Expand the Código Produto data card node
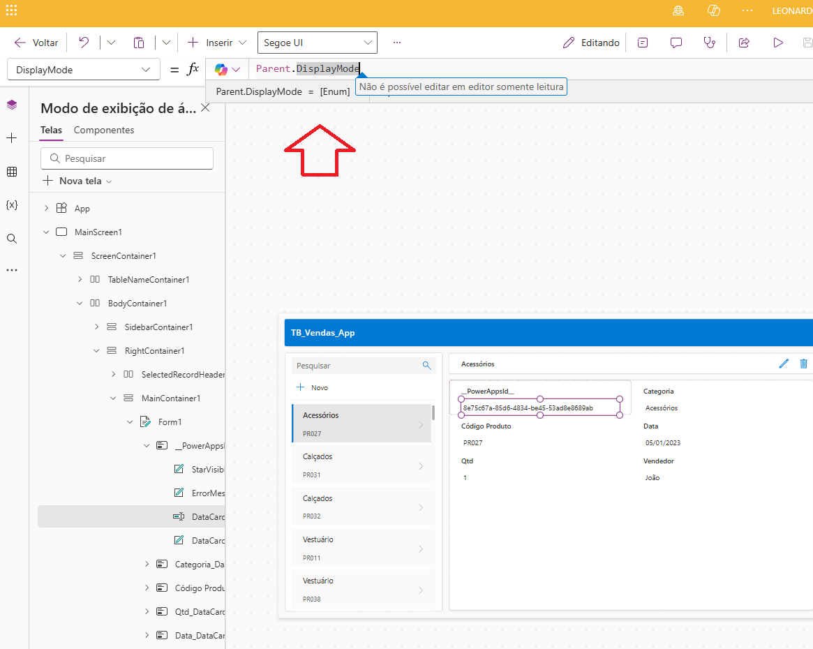Image resolution: width=813 pixels, height=649 pixels. pos(147,588)
